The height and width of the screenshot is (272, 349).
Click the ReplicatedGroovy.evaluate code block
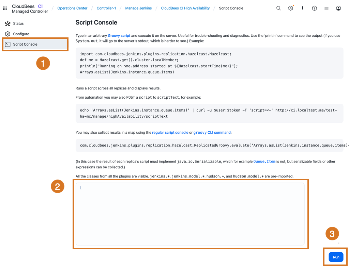(x=210, y=146)
